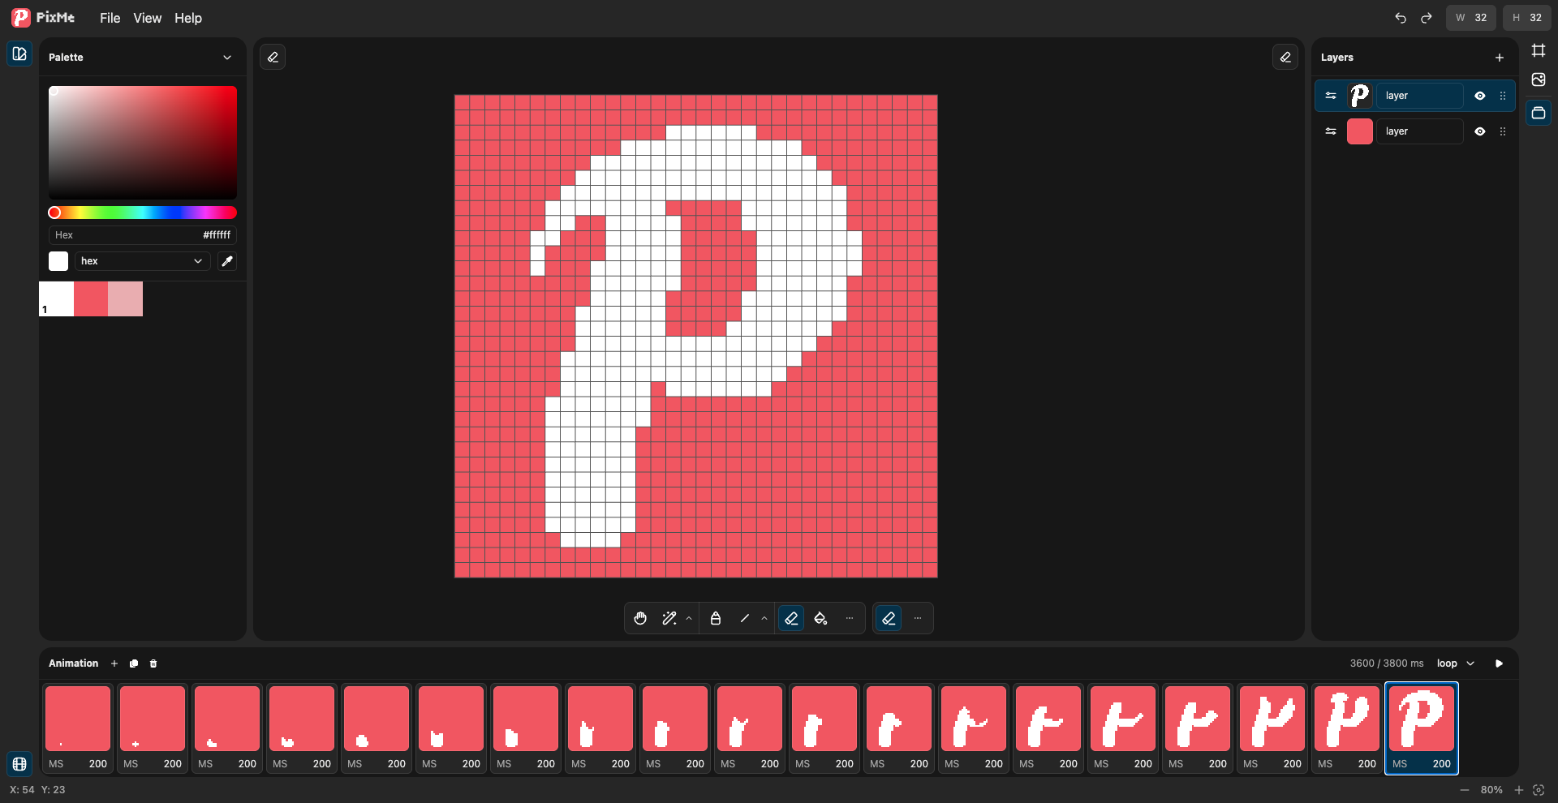
Task: Click the PixMe logo
Action: [43, 17]
